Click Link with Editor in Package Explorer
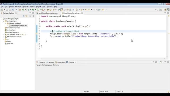 tap(26, 16)
